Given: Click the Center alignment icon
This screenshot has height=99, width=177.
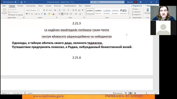Looking at the screenshot, I should click(x=62, y=14).
